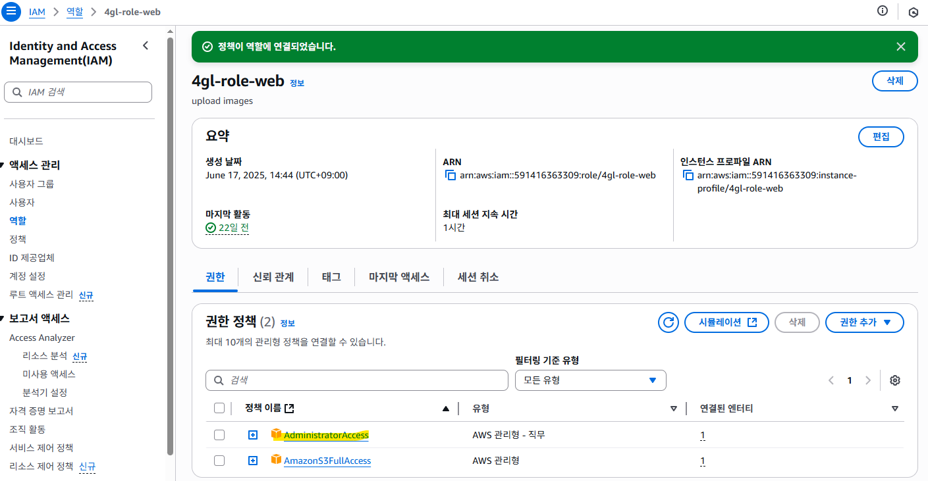Image resolution: width=928 pixels, height=481 pixels.
Task: Click the IAM breadcrumb link
Action: coord(38,12)
